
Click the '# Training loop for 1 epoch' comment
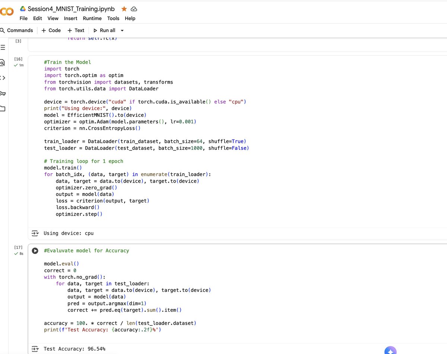[x=83, y=161]
